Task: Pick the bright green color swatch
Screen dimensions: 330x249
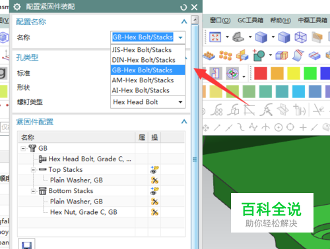Action: (310, 73)
